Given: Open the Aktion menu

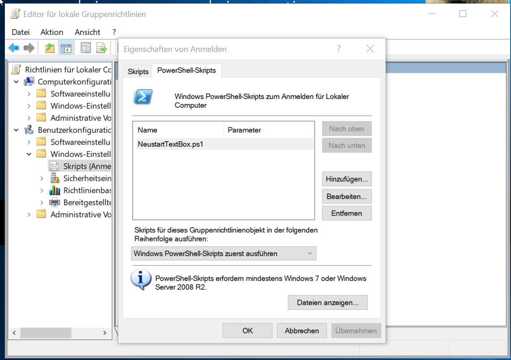Looking at the screenshot, I should [52, 32].
